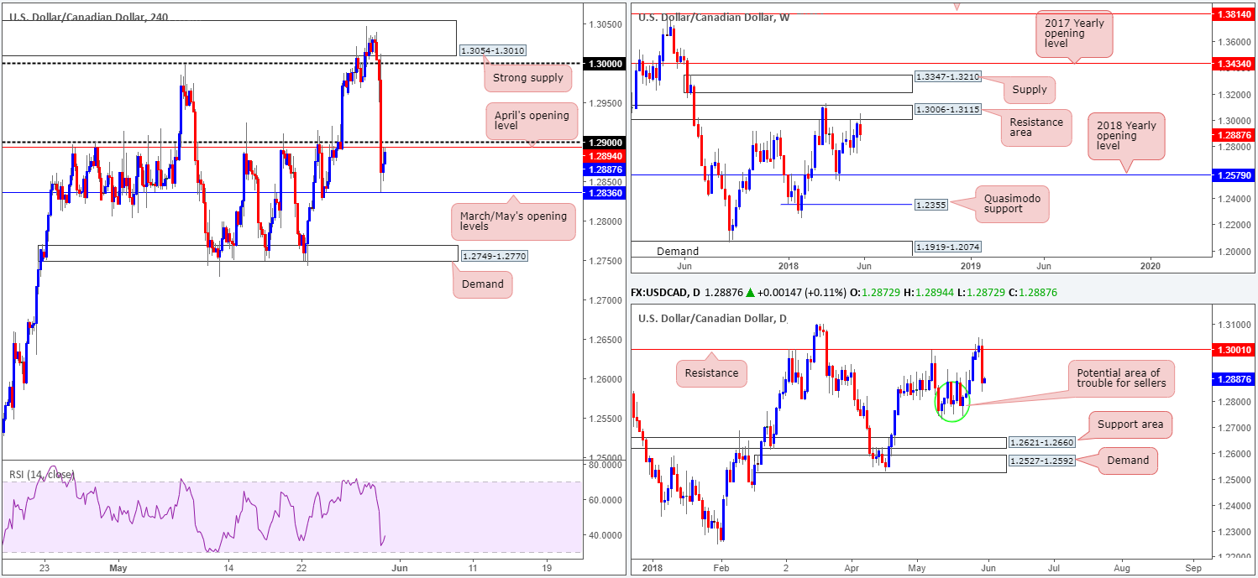Click the '1.2355' level label
1258x578 pixels.
click(x=932, y=204)
